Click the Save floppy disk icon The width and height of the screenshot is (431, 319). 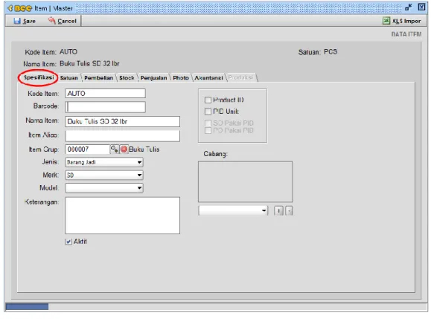coord(17,21)
